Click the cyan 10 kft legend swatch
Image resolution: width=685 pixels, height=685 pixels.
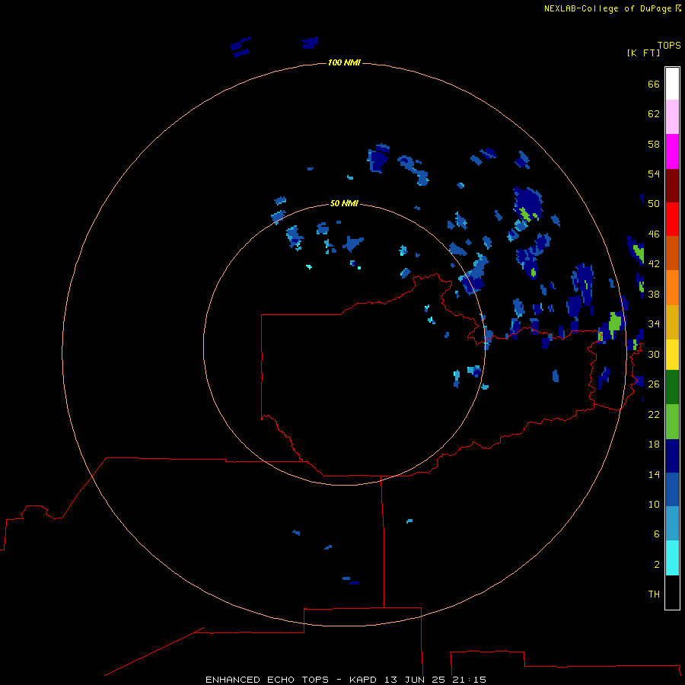pyautogui.click(x=672, y=558)
